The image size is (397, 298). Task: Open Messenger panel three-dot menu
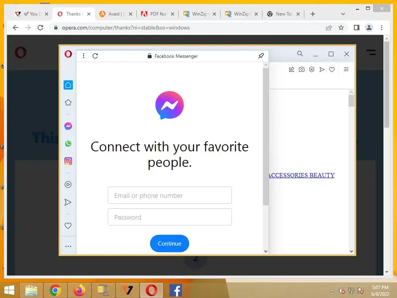click(83, 56)
